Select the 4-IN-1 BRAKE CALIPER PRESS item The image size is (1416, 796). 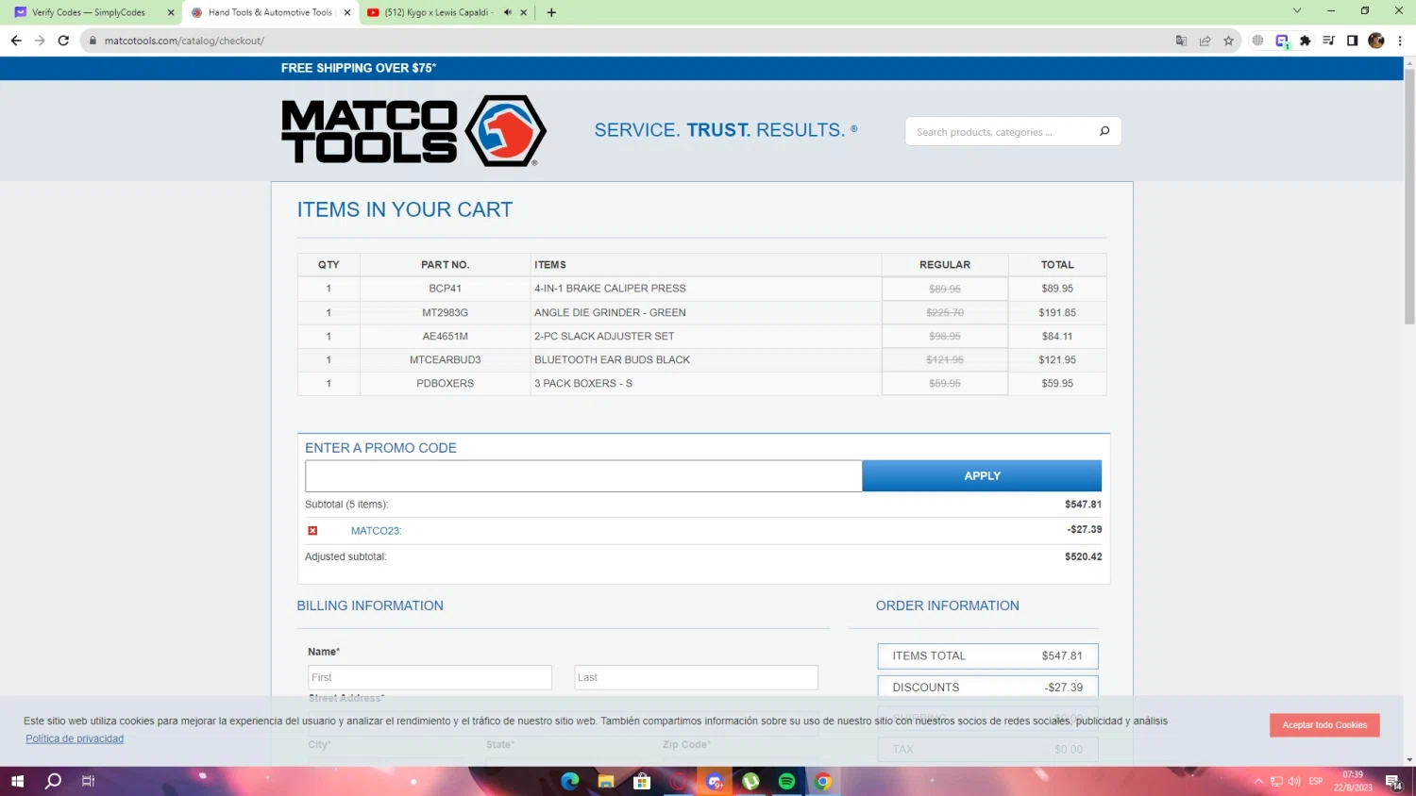click(610, 289)
